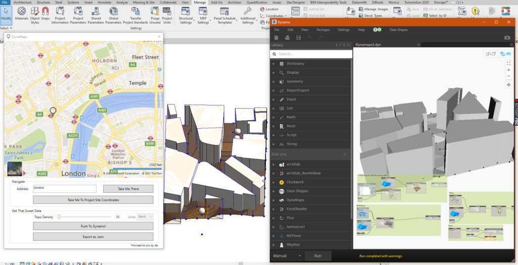This screenshot has width=518, height=265.
Task: Open Project Information dialog
Action: [60, 16]
